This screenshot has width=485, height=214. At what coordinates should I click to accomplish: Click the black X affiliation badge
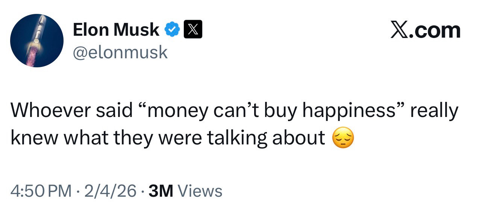[x=193, y=30]
